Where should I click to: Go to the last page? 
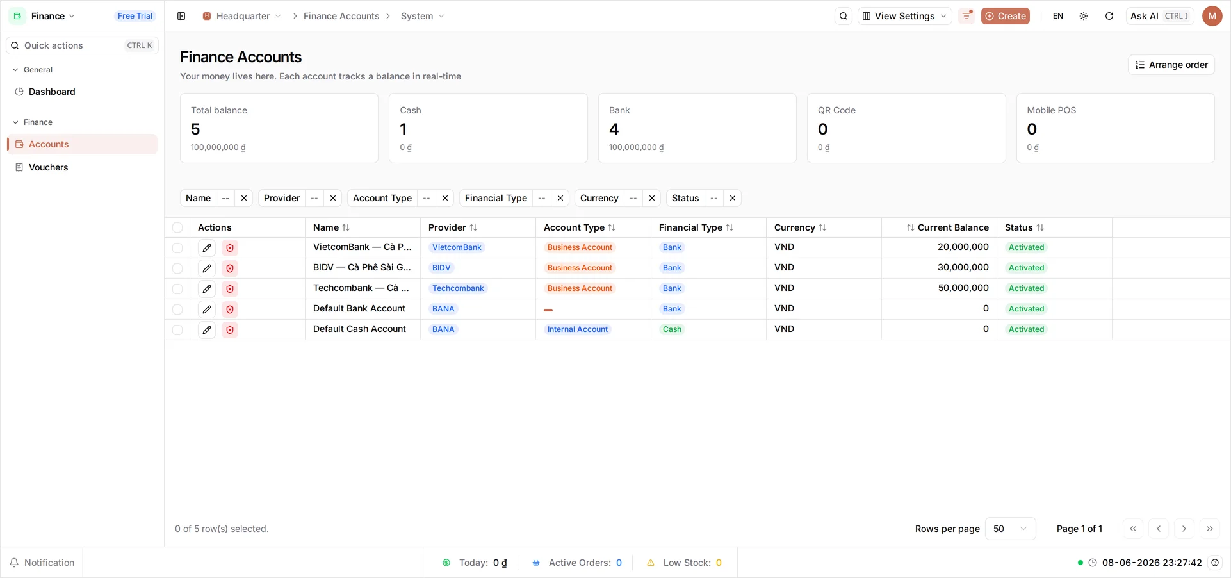coord(1210,529)
